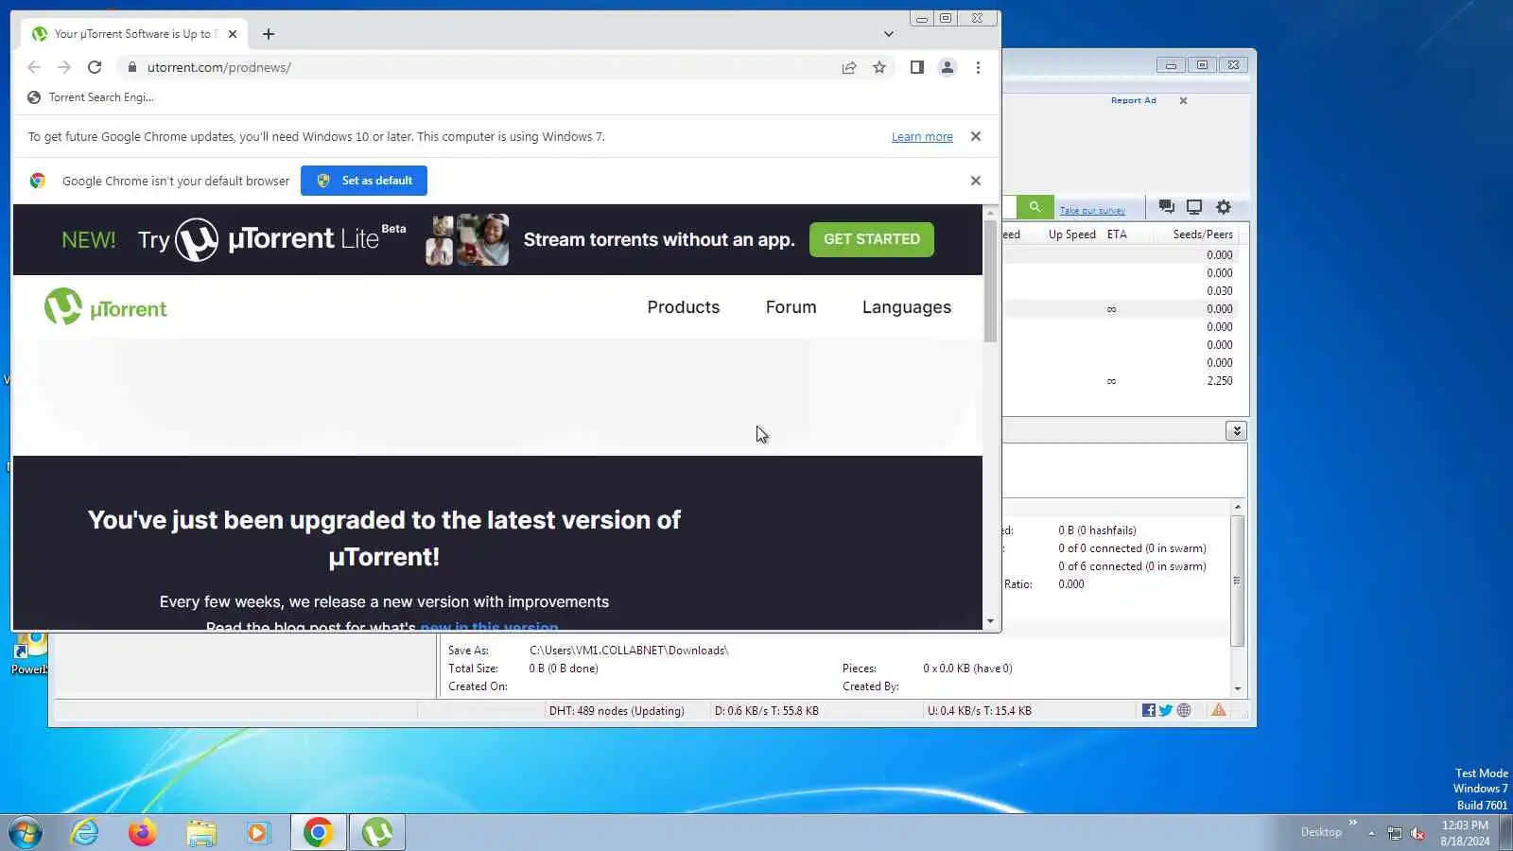
Task: Click GET STARTED on µTorrent Lite banner
Action: coord(872,239)
